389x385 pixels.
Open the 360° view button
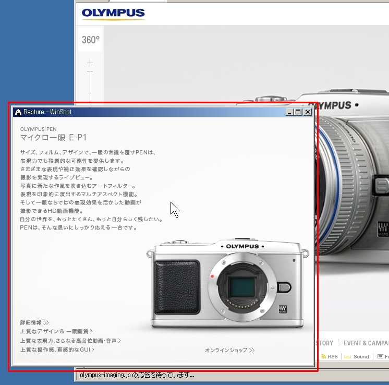tap(90, 40)
